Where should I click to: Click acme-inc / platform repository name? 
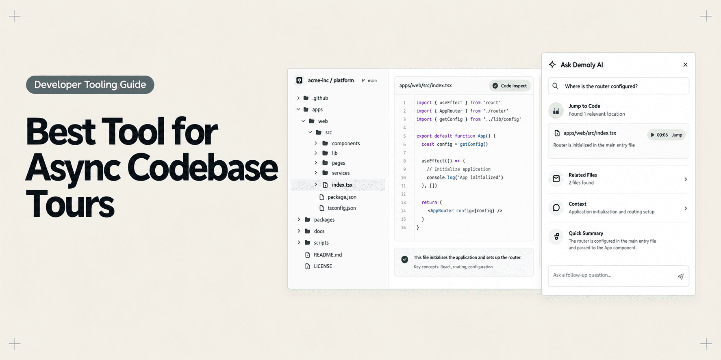click(331, 80)
